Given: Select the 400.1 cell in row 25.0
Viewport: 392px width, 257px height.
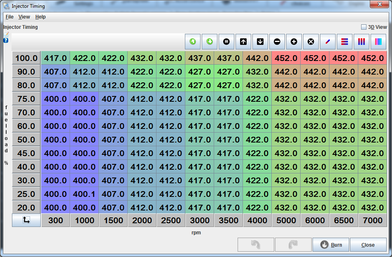Looking at the screenshot, I should click(x=84, y=194).
